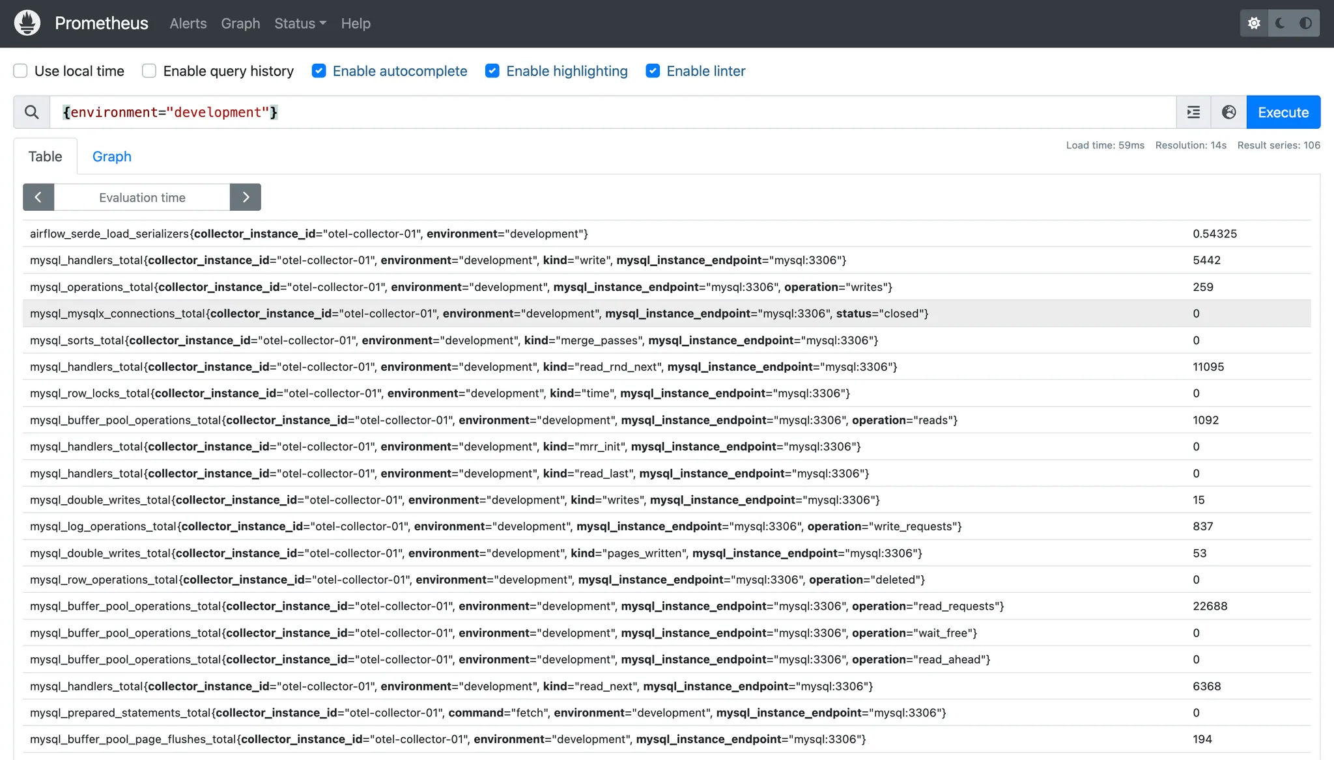The height and width of the screenshot is (760, 1334).
Task: Step evaluation time forward
Action: click(x=246, y=197)
